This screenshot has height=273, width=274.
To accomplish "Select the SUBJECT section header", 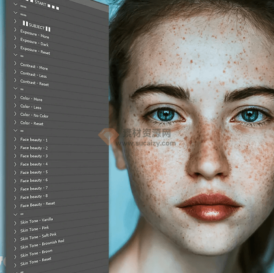I will coord(37,26).
